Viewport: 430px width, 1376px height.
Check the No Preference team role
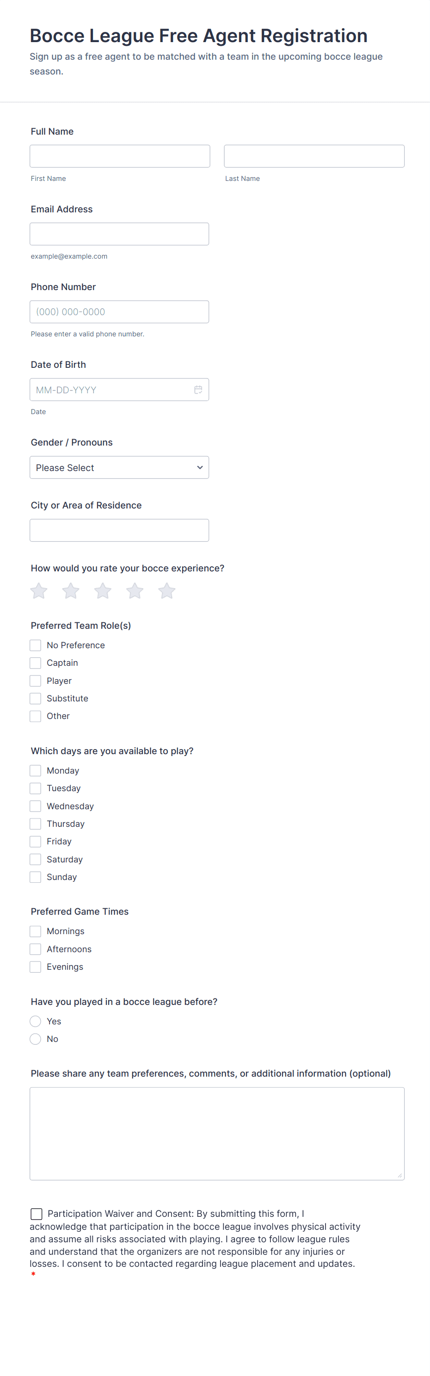point(35,645)
